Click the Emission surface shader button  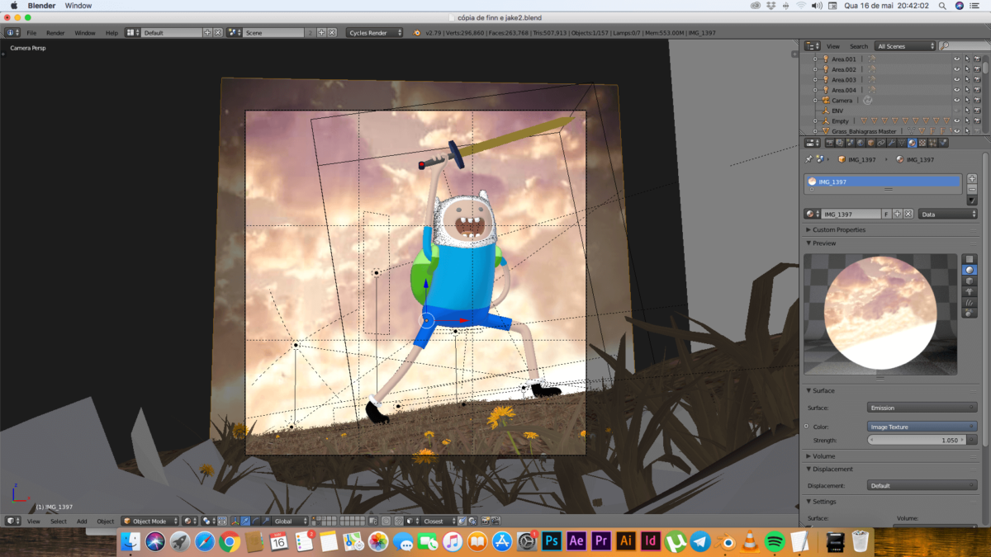coord(922,408)
